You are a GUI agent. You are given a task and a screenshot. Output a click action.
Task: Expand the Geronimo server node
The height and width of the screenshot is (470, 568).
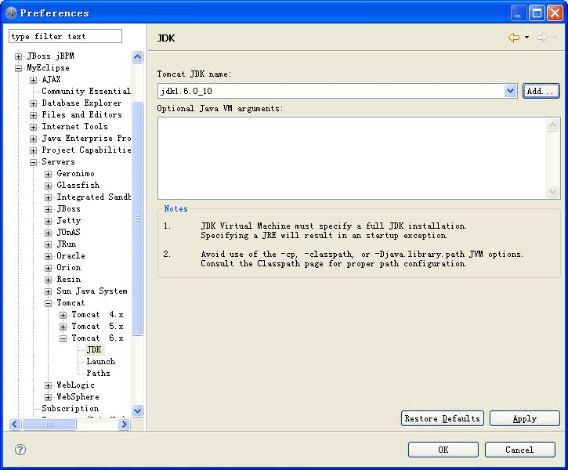48,174
